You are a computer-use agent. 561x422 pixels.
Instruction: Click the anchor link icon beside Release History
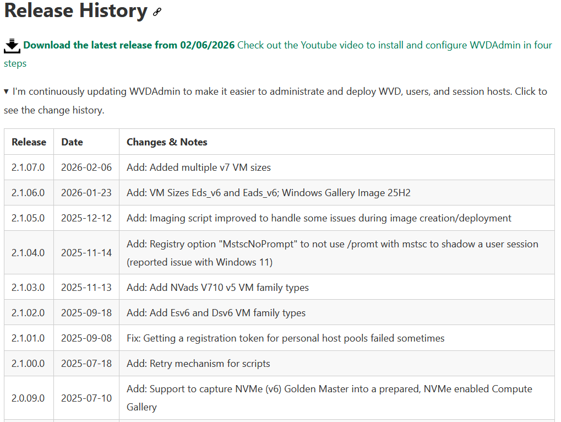point(157,12)
